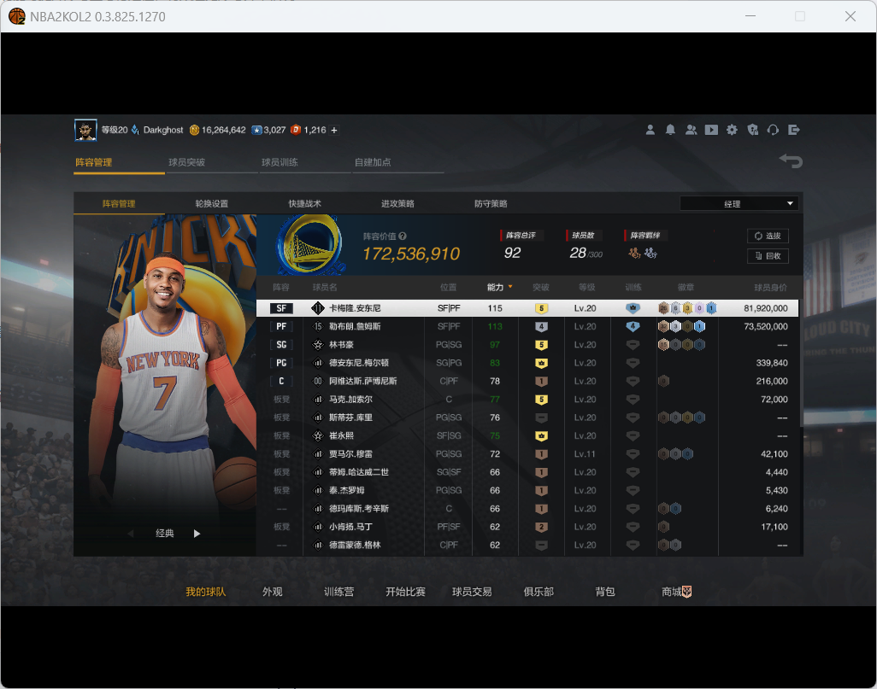Open the settings gear icon
The height and width of the screenshot is (689, 877).
pos(732,130)
